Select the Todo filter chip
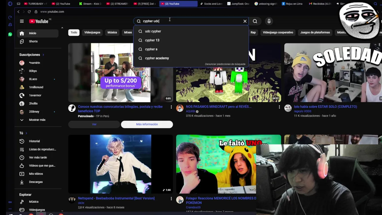The width and height of the screenshot is (382, 215). (x=74, y=32)
